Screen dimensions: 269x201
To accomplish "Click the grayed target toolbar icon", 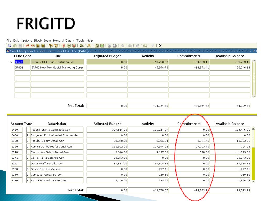I will click(x=130, y=46).
